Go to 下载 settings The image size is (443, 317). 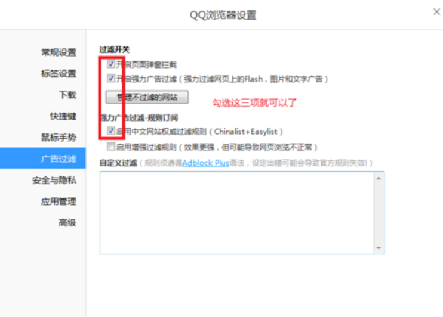coord(67,95)
